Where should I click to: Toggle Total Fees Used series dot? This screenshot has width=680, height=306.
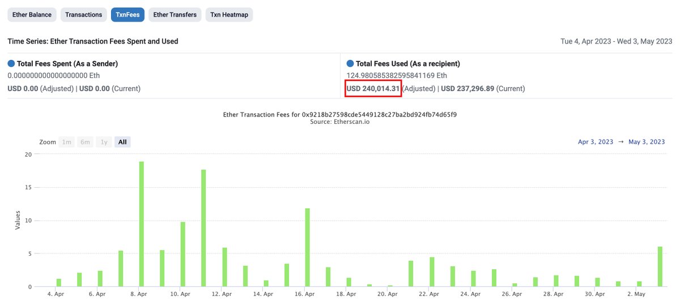[x=350, y=64]
